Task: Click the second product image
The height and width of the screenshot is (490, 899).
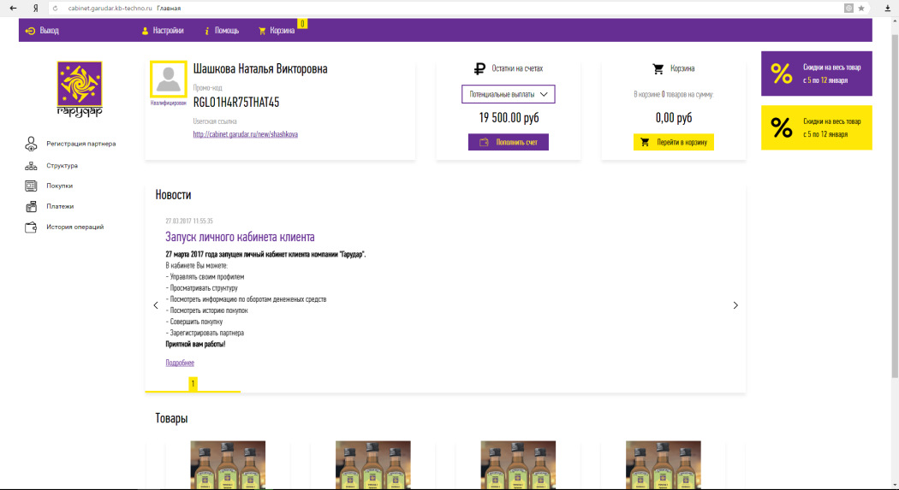Action: click(372, 465)
